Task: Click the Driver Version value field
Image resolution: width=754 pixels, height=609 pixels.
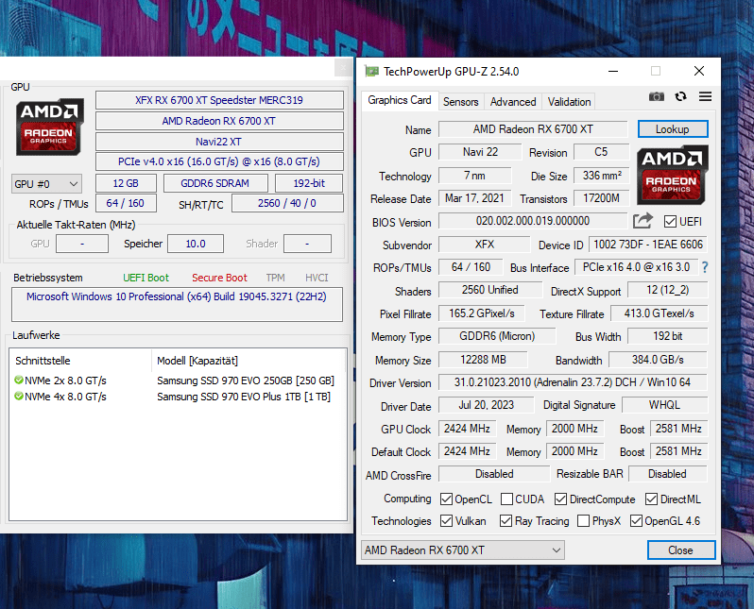Action: pyautogui.click(x=573, y=382)
